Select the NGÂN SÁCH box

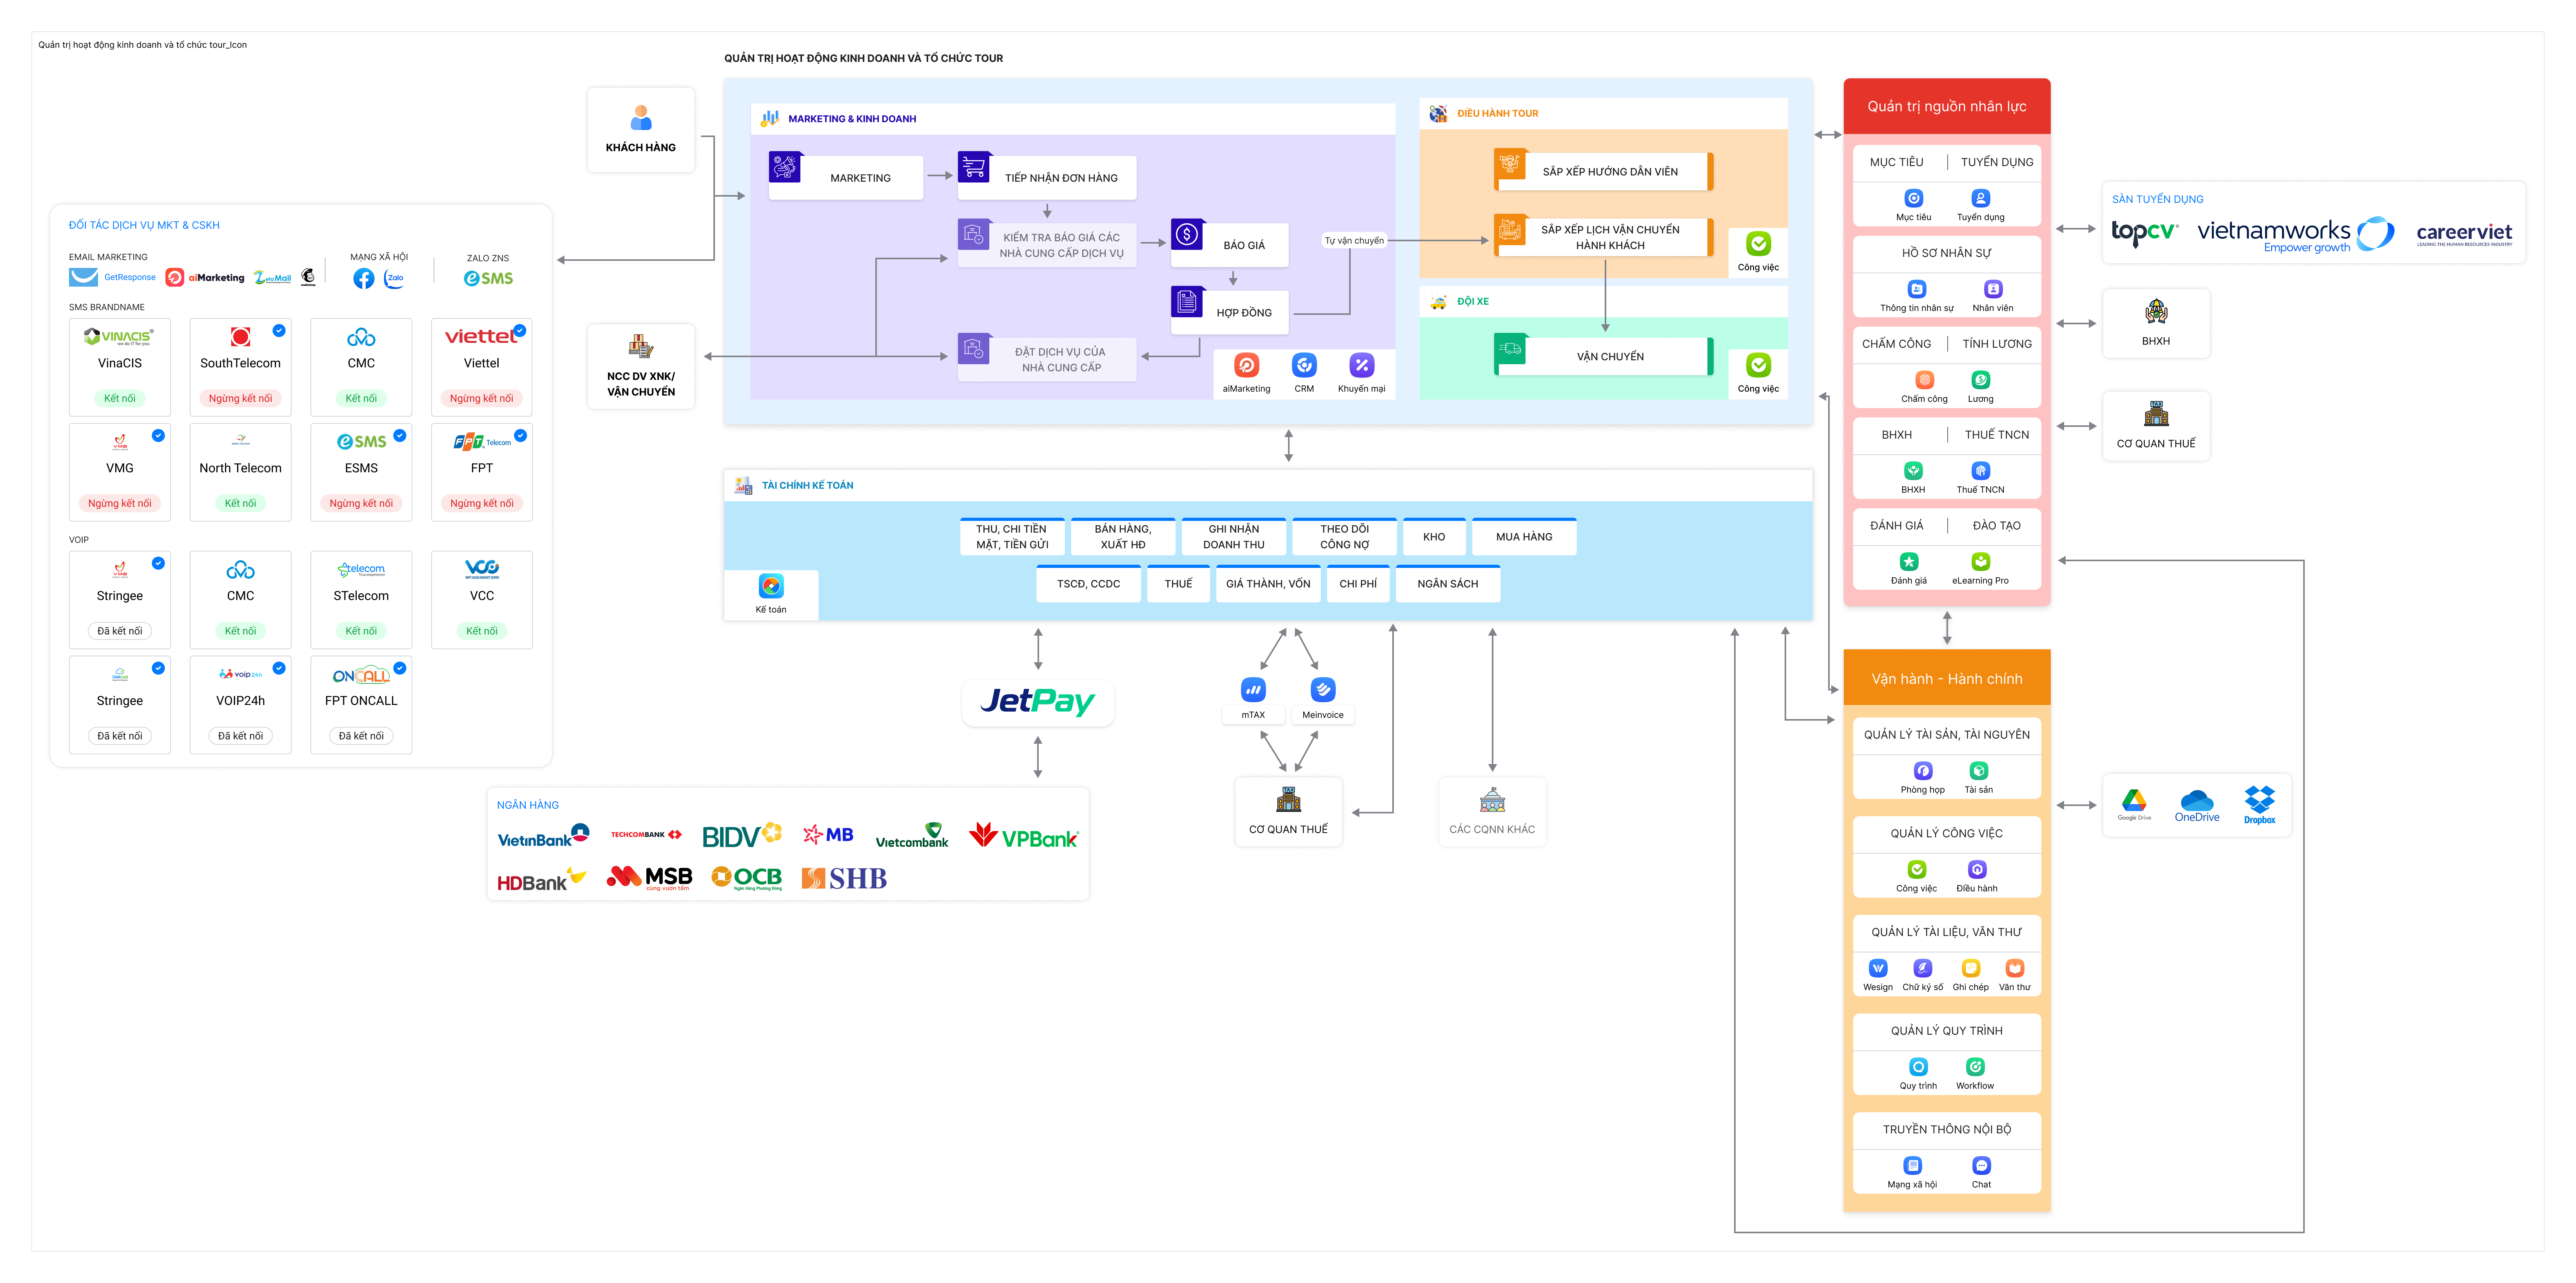(1447, 584)
